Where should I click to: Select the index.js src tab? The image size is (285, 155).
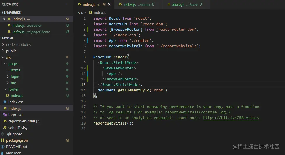point(94,4)
